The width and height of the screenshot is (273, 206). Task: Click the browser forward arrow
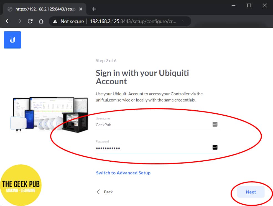pos(19,21)
